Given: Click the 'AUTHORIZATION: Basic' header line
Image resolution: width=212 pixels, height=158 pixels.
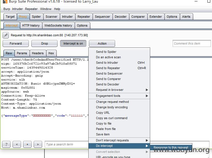Looking at the screenshot, I should point(38,84).
